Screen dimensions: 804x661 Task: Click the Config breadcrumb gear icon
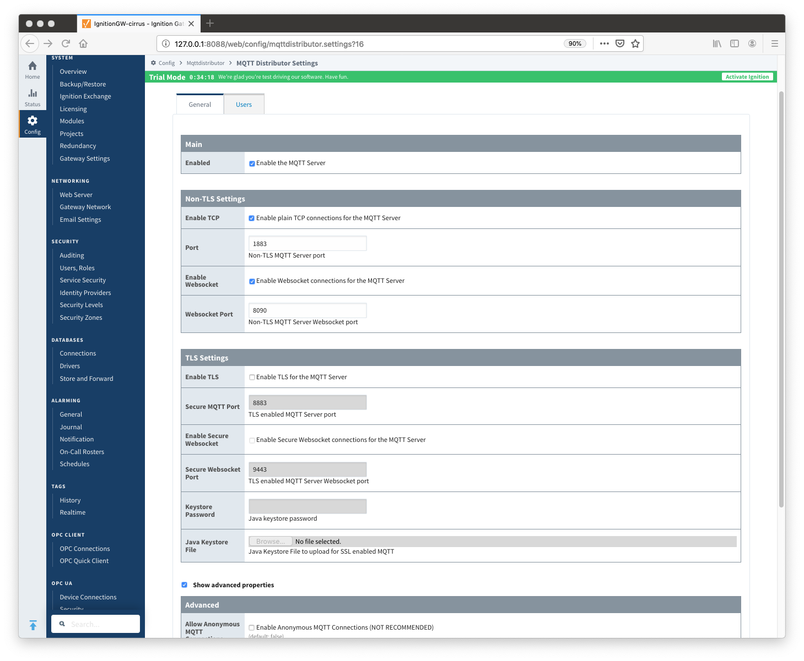coord(153,63)
